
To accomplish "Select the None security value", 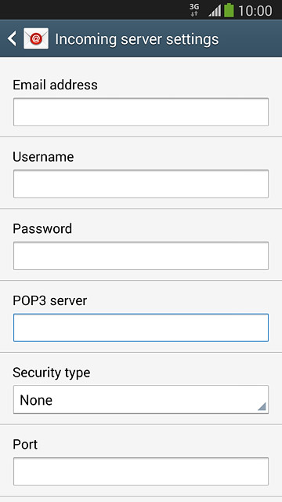I will 36,400.
